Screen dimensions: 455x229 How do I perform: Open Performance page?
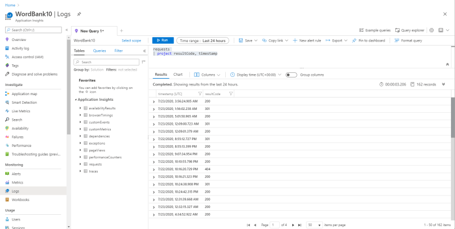(x=21, y=146)
